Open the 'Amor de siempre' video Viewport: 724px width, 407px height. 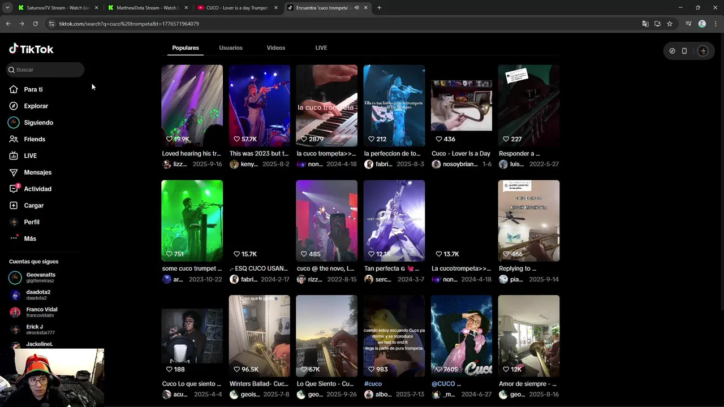click(528, 336)
